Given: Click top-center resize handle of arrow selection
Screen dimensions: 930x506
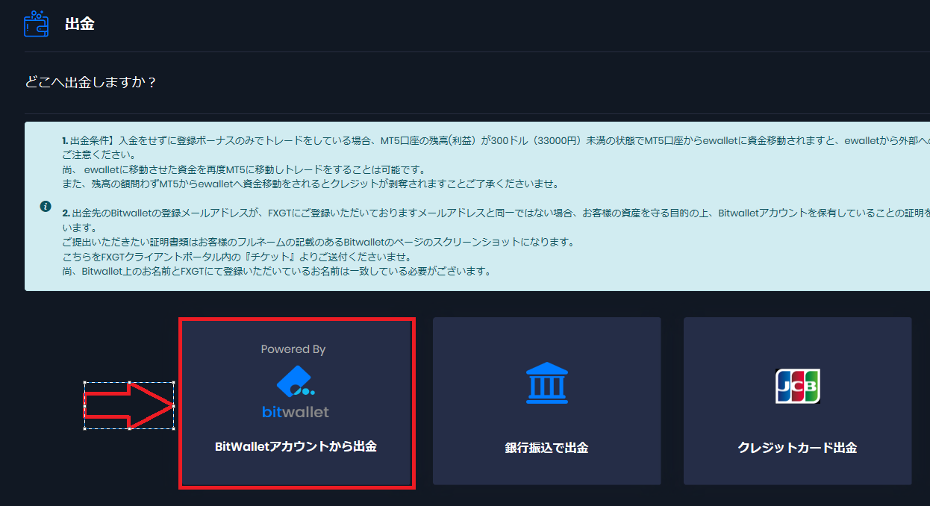Looking at the screenshot, I should (129, 384).
